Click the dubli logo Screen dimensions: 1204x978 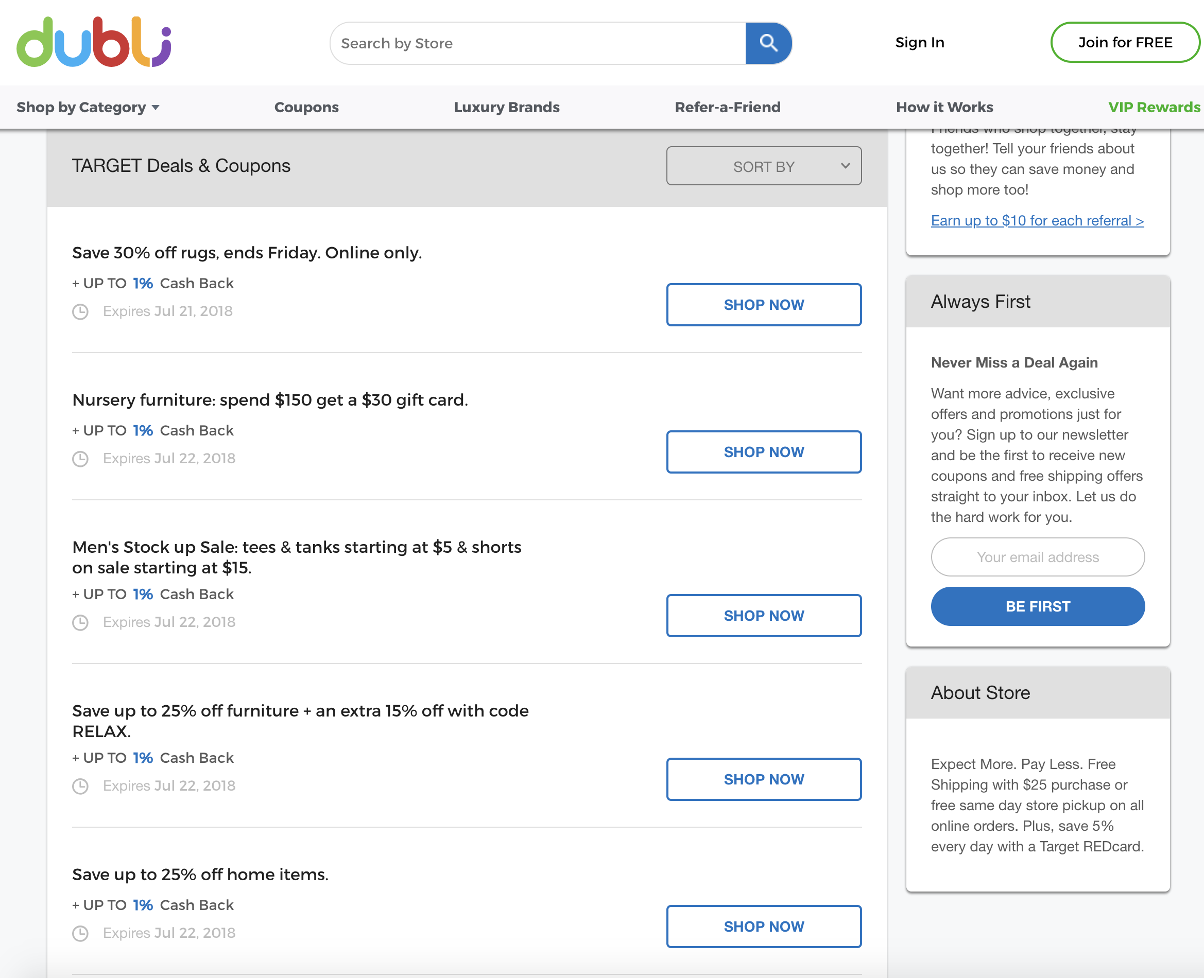[x=94, y=42]
